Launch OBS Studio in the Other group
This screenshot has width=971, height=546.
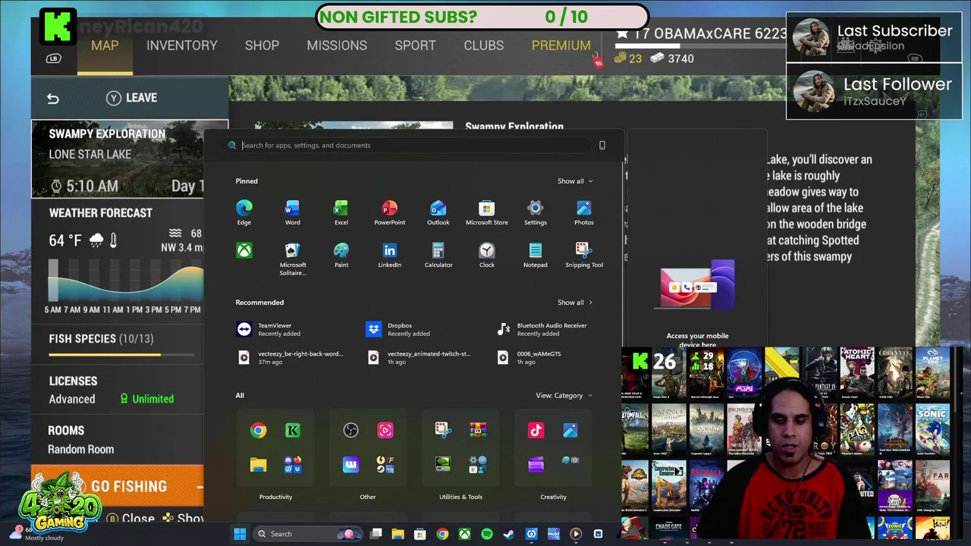[x=350, y=431]
